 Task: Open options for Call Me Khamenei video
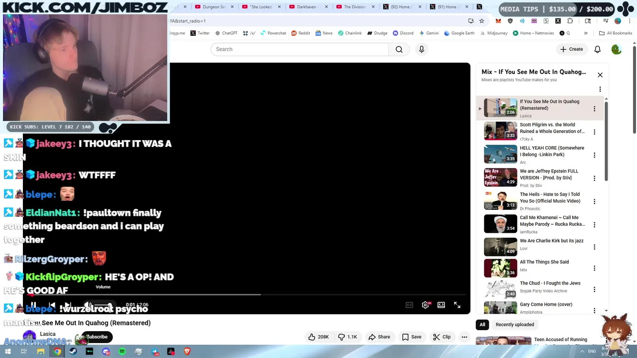pos(594,224)
